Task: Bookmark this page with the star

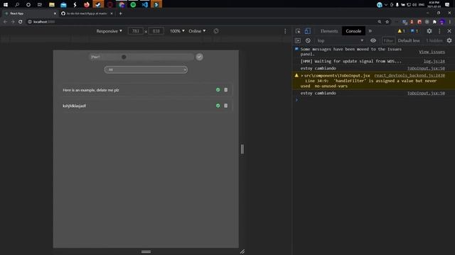Action: (387, 22)
